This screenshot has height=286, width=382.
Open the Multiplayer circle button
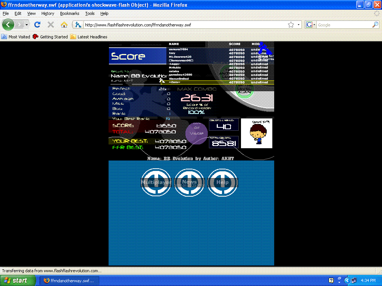tap(156, 182)
